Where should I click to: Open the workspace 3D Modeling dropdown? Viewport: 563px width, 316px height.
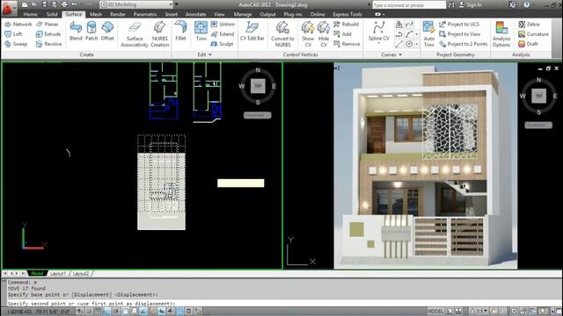(136, 4)
